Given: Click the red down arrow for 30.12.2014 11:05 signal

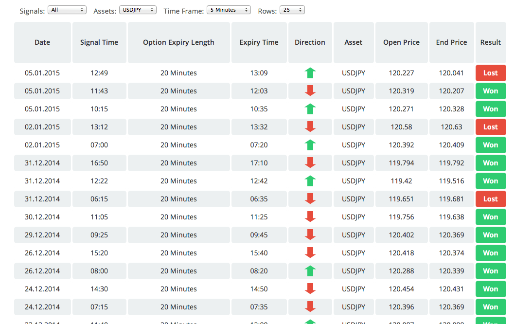Looking at the screenshot, I should [x=310, y=217].
